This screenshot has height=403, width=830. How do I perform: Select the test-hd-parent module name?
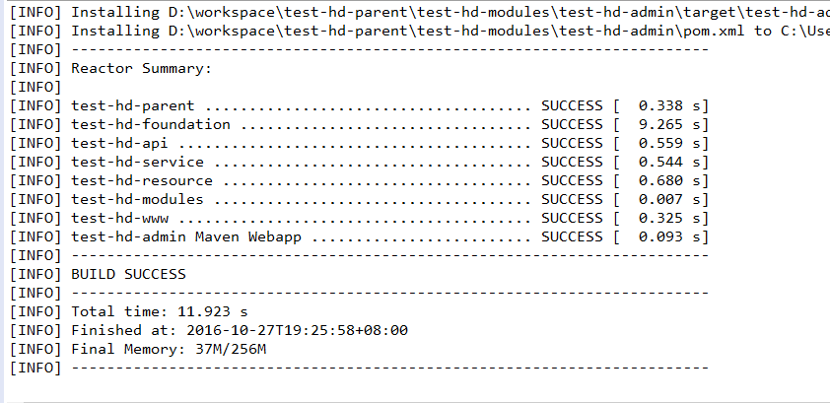133,105
